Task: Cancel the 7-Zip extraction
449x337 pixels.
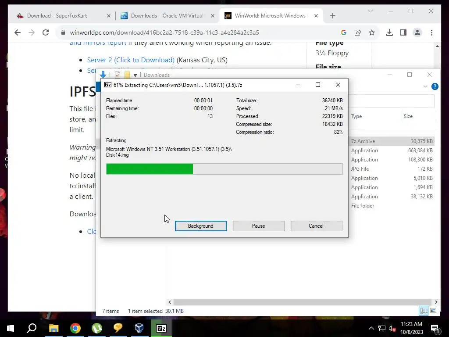Action: tap(316, 226)
